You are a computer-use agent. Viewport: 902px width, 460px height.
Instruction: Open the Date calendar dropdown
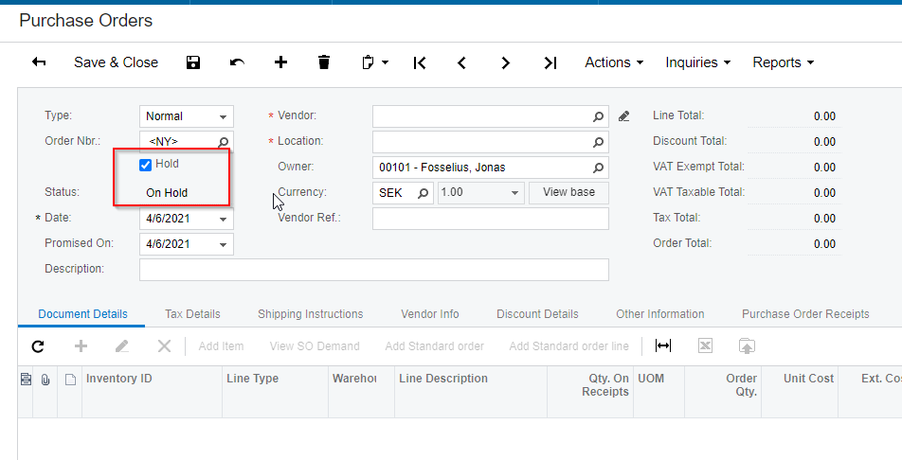click(224, 219)
